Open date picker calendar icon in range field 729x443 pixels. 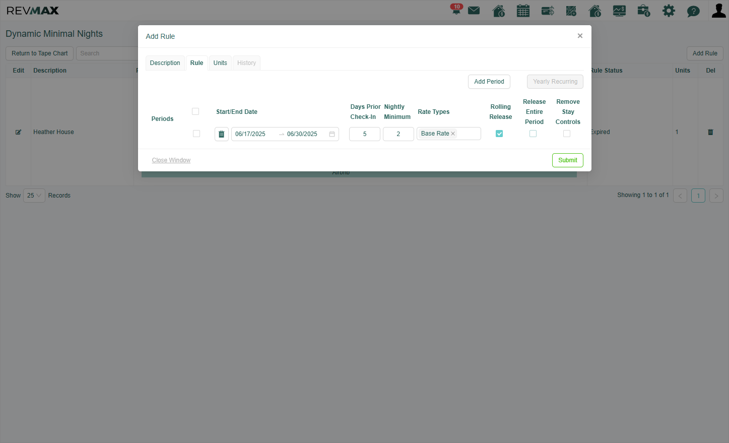click(332, 134)
